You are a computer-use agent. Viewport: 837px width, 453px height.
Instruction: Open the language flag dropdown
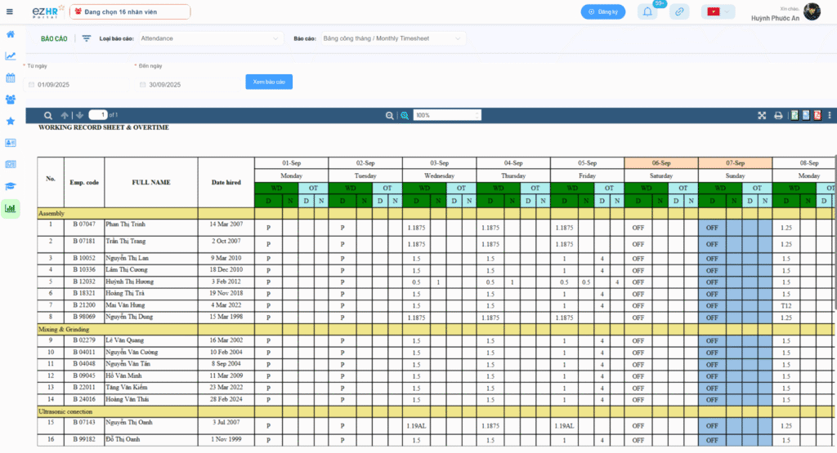click(718, 11)
